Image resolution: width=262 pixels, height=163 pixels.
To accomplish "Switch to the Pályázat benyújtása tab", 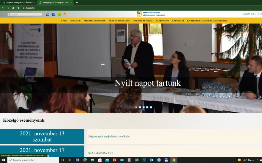I will pos(20,2).
